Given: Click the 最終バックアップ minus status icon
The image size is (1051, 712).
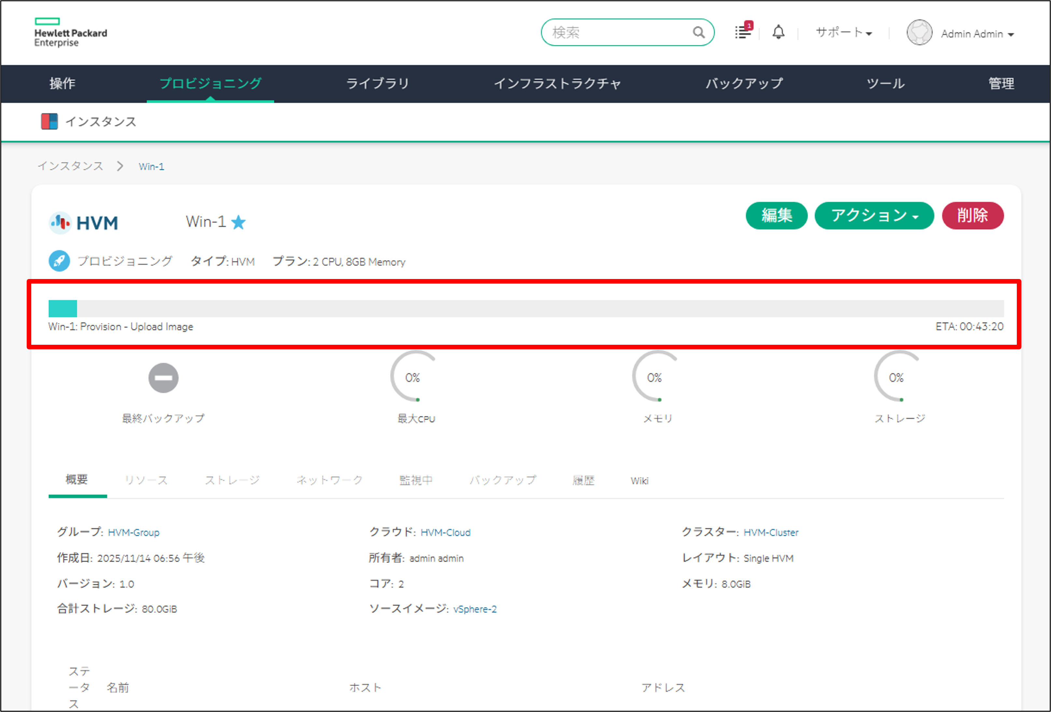Looking at the screenshot, I should click(163, 378).
